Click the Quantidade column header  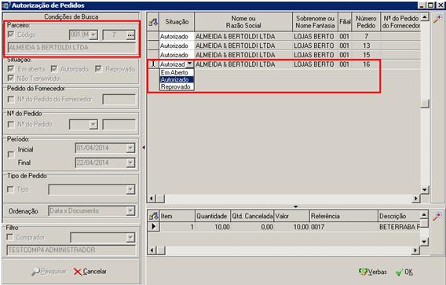click(213, 216)
